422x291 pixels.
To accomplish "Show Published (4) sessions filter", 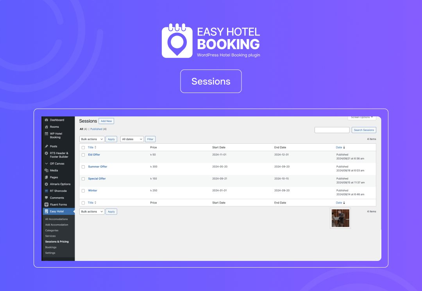I will (98, 129).
